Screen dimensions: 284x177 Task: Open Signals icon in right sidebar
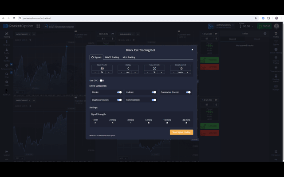coord(276,43)
